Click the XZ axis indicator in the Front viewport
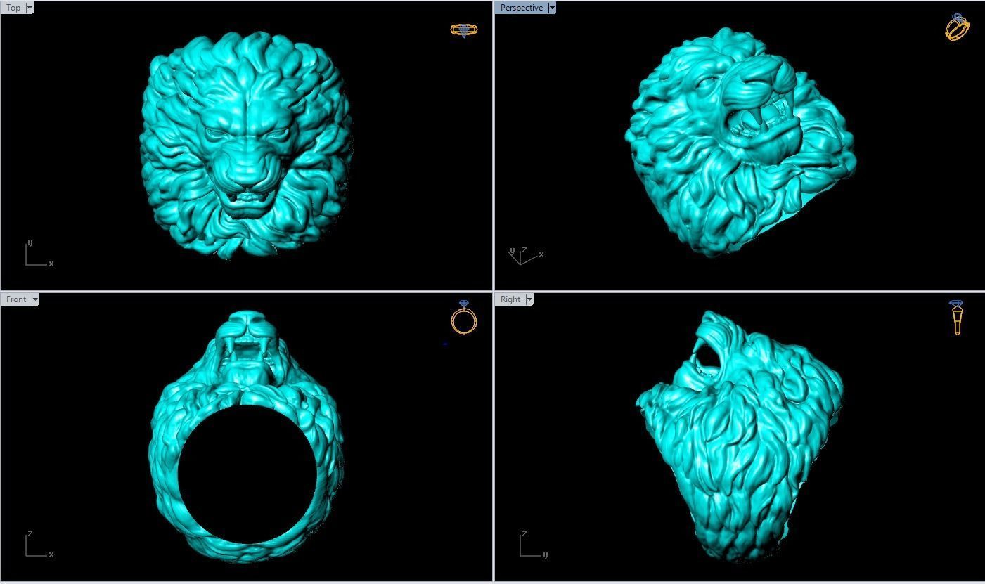This screenshot has width=985, height=584. tap(39, 545)
